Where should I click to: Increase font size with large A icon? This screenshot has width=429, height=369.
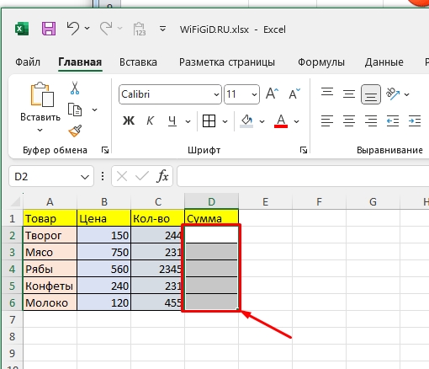tap(272, 94)
